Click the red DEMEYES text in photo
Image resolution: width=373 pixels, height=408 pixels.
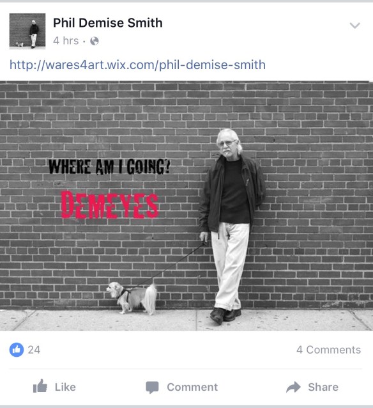(x=109, y=205)
